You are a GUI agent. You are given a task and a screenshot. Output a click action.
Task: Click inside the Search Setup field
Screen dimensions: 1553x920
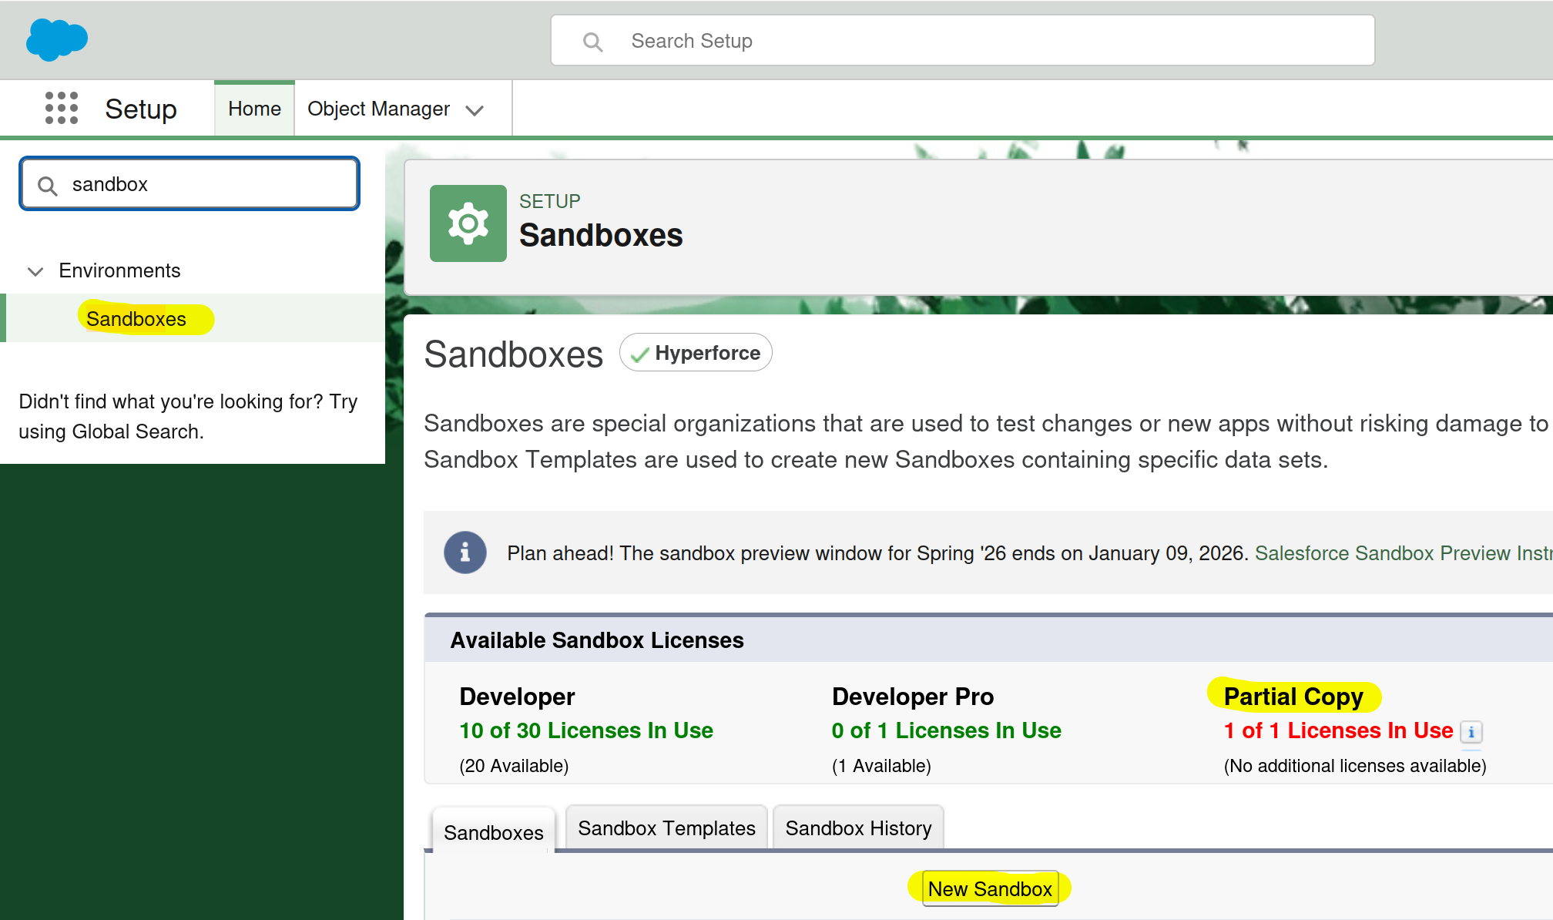pyautogui.click(x=847, y=41)
